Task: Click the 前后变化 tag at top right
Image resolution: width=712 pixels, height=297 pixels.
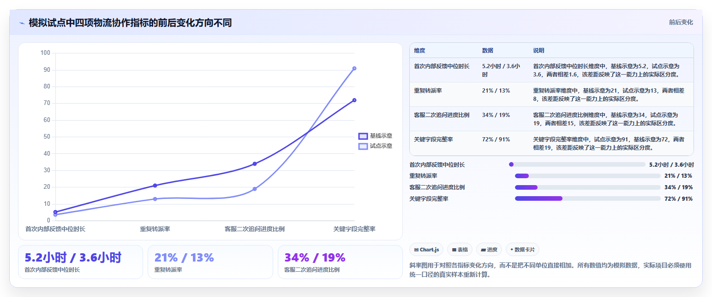Action: [x=681, y=22]
